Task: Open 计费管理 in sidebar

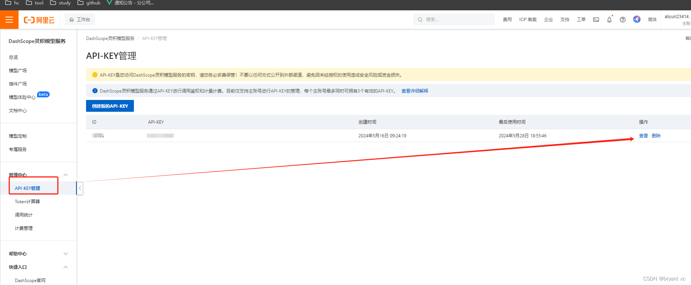Action: [24, 228]
